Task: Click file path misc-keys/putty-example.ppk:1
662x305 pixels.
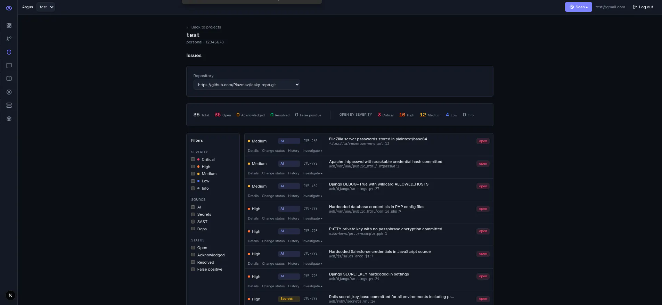Action: coord(358,234)
